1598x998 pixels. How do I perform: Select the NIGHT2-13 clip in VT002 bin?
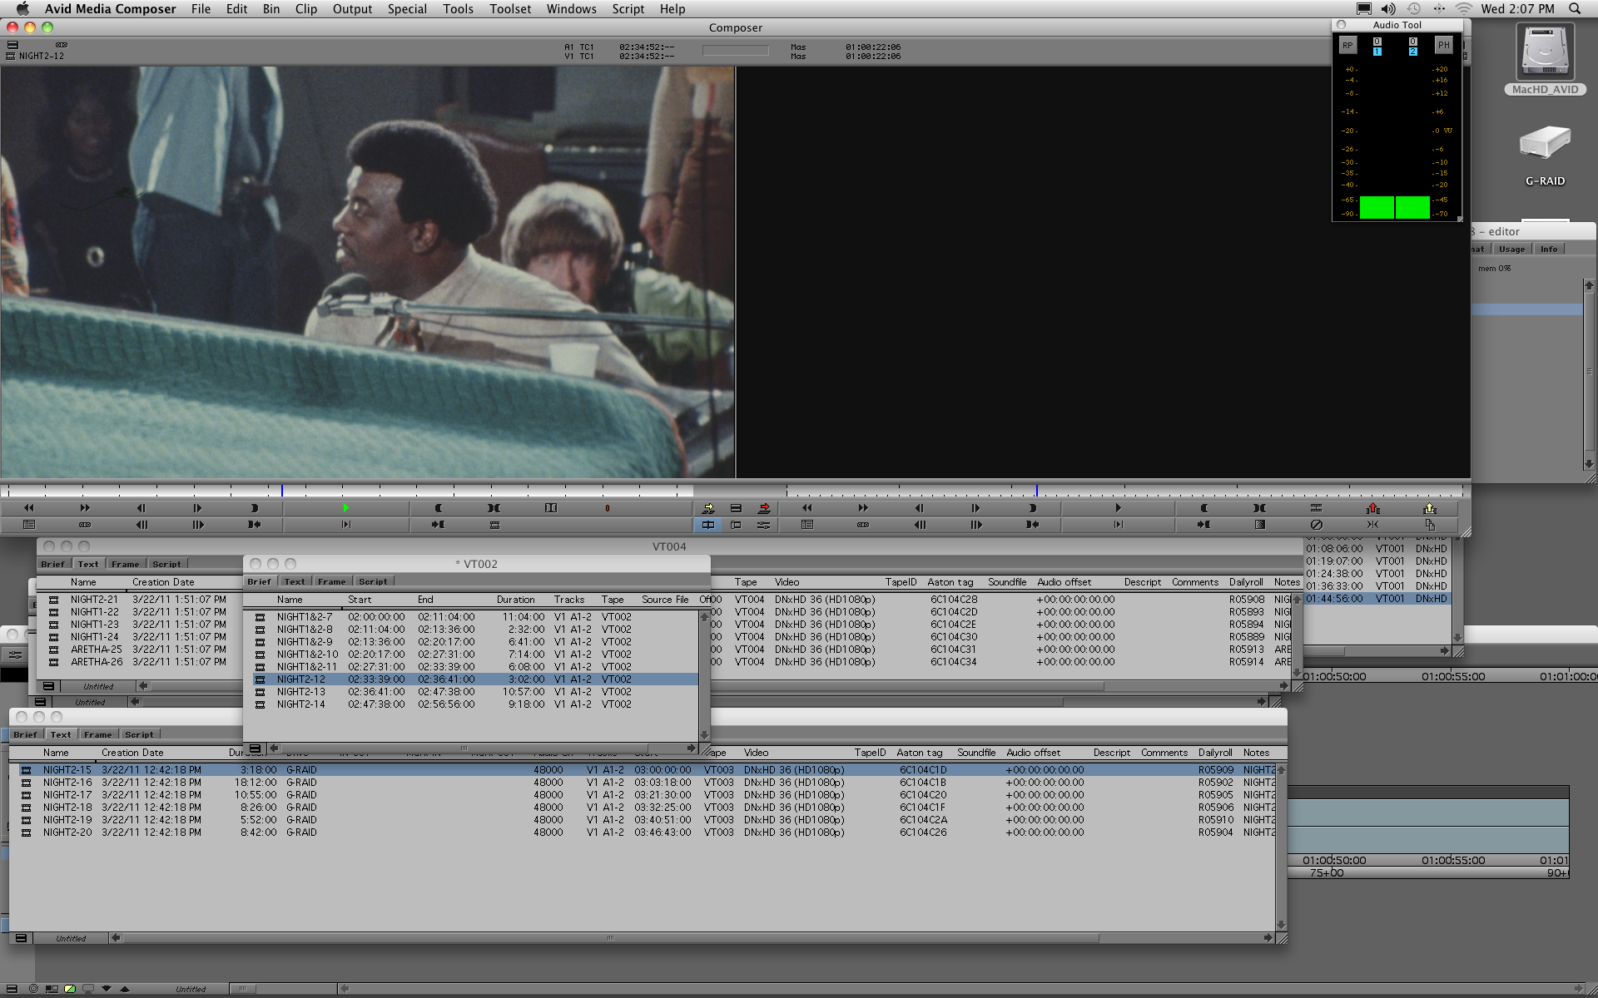pyautogui.click(x=300, y=692)
